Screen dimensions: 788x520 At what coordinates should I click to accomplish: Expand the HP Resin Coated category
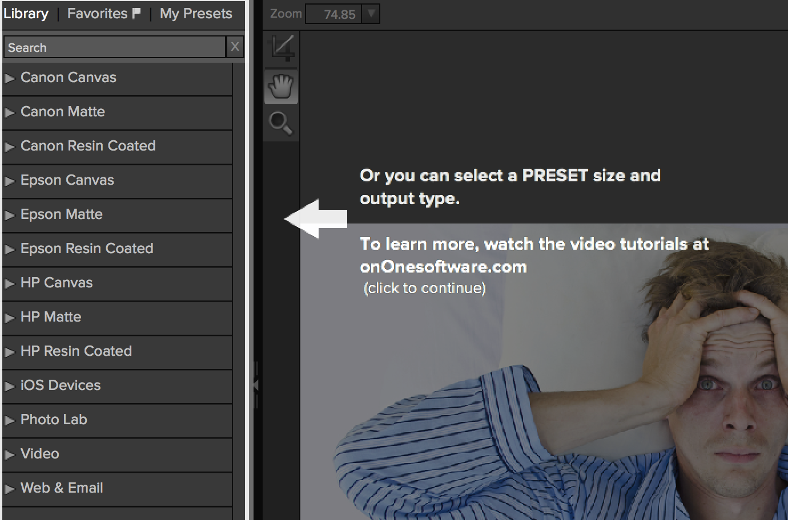pos(9,352)
